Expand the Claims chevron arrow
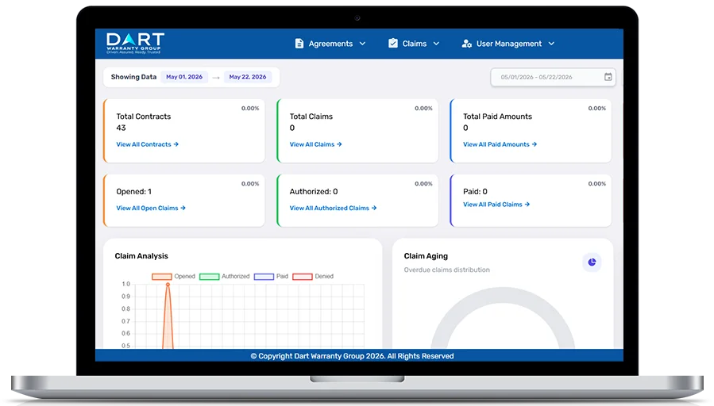 [436, 44]
